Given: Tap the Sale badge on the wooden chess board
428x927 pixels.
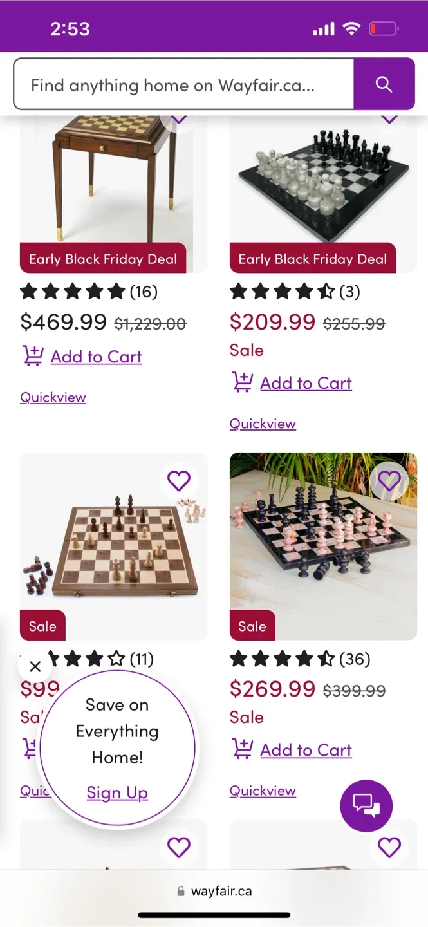Looking at the screenshot, I should (x=42, y=625).
